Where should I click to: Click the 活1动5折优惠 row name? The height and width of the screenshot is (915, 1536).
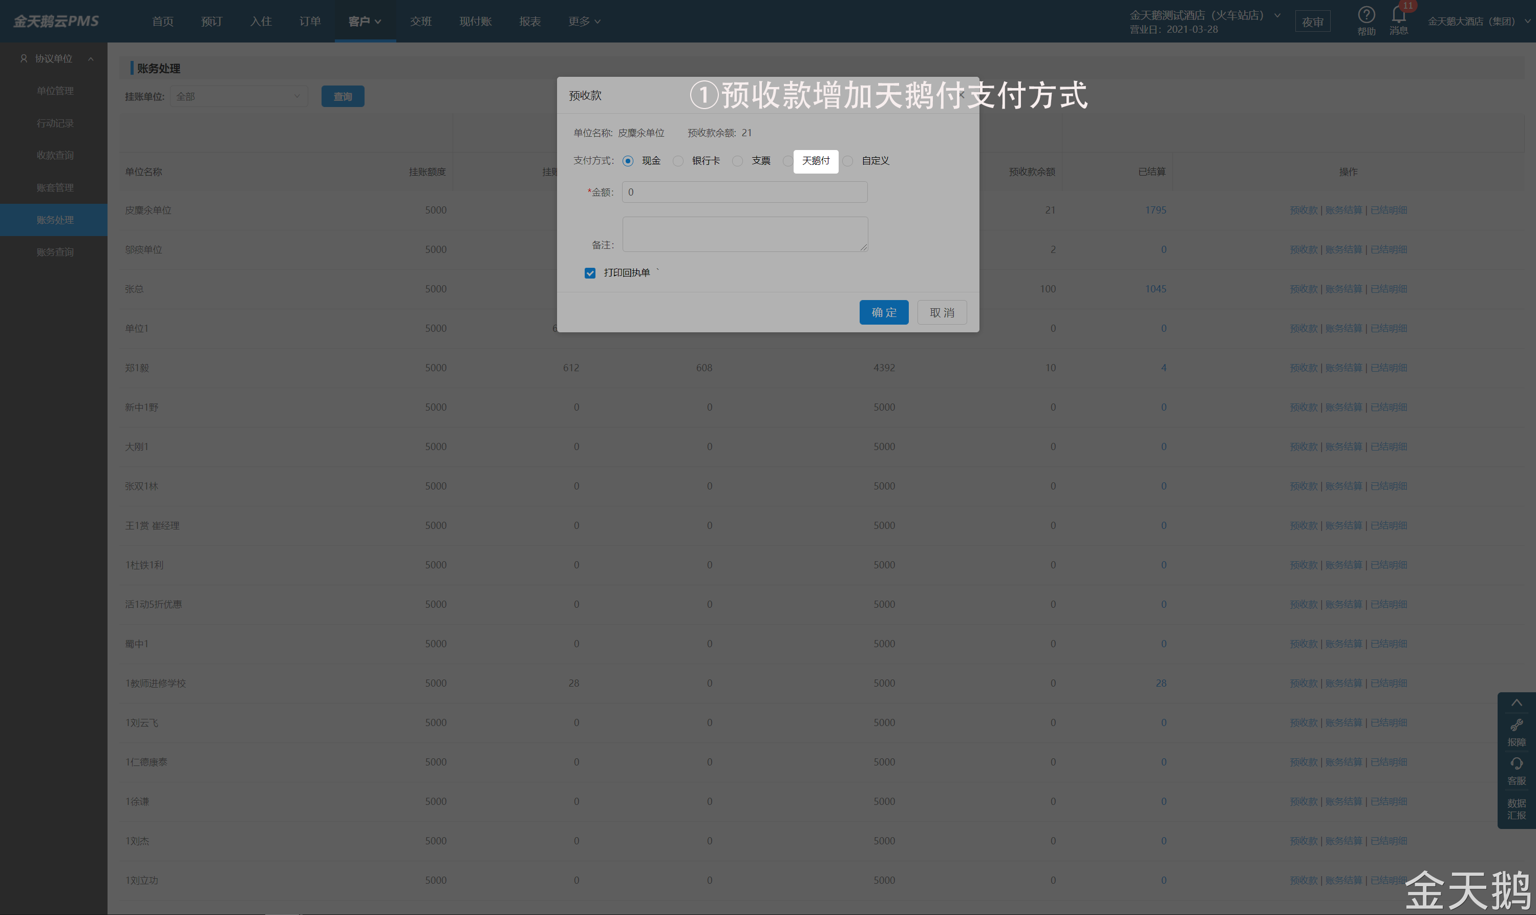coord(154,604)
